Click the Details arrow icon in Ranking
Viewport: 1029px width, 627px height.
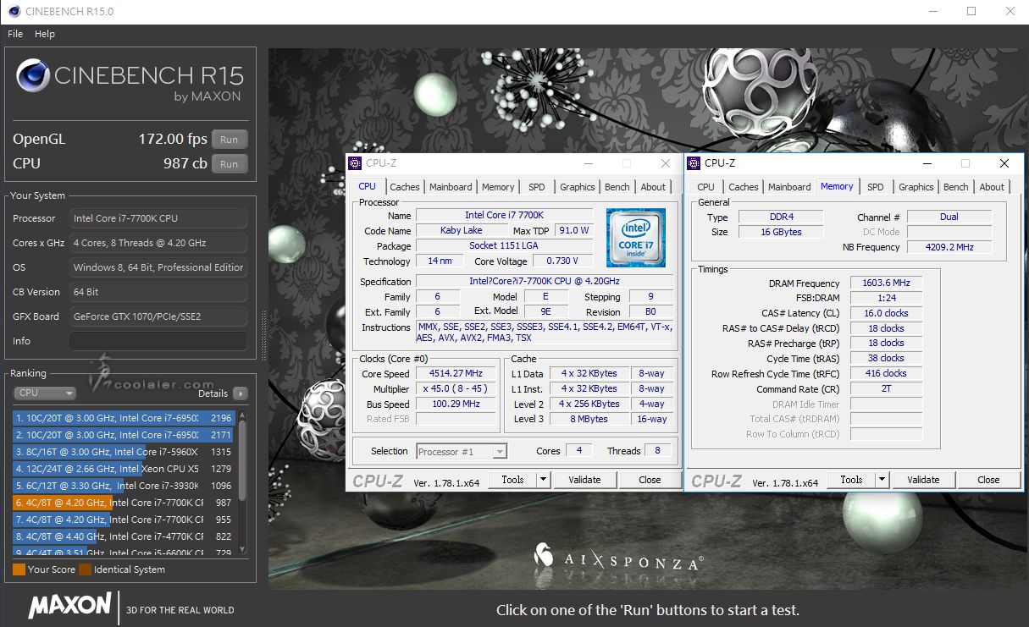coord(241,393)
